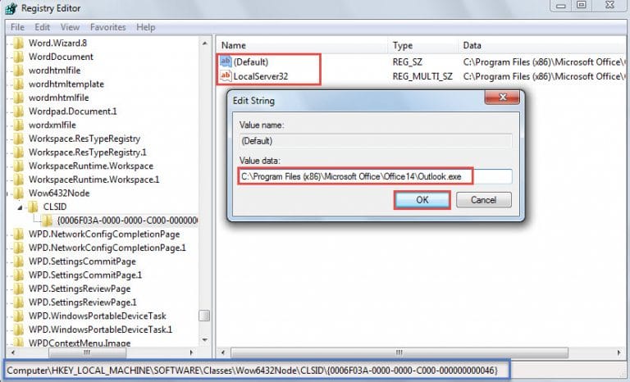630x382 pixels.
Task: Click the Word.Wizard.8 folder icon
Action: coord(19,43)
